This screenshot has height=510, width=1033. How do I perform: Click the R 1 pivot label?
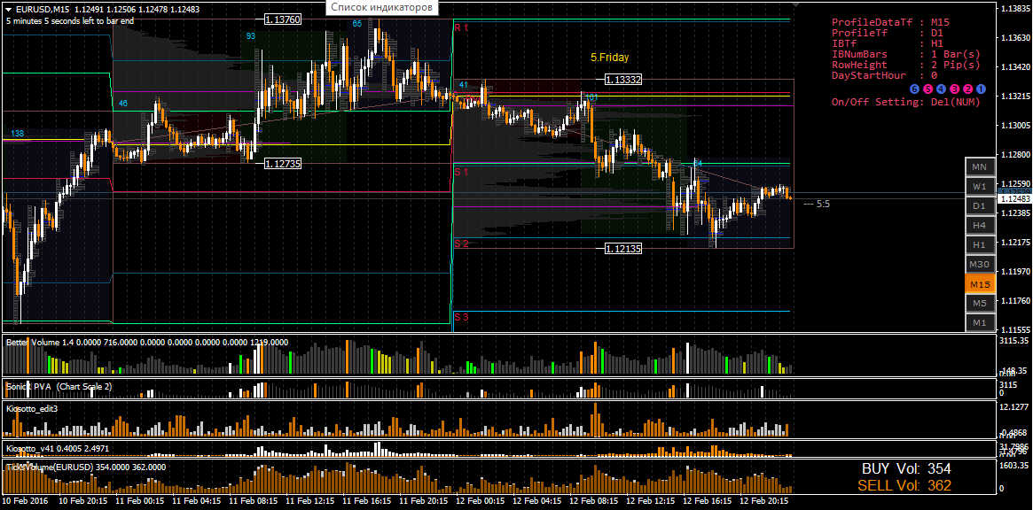(461, 27)
